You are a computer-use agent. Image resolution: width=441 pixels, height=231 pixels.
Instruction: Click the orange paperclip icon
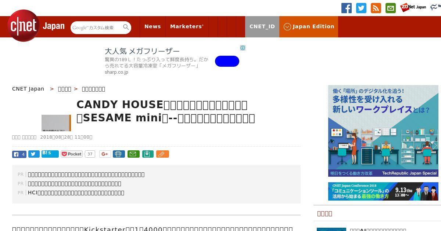(x=162, y=154)
